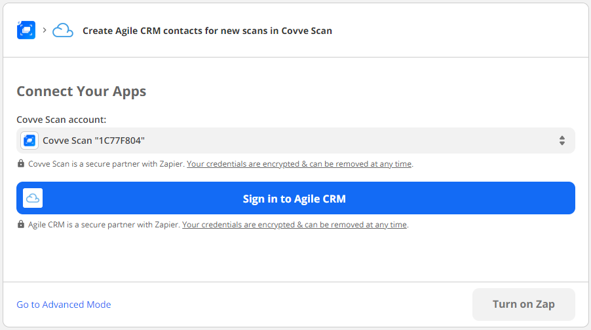Click the Covve Scan icon in header
The width and height of the screenshot is (591, 330).
[x=26, y=30]
